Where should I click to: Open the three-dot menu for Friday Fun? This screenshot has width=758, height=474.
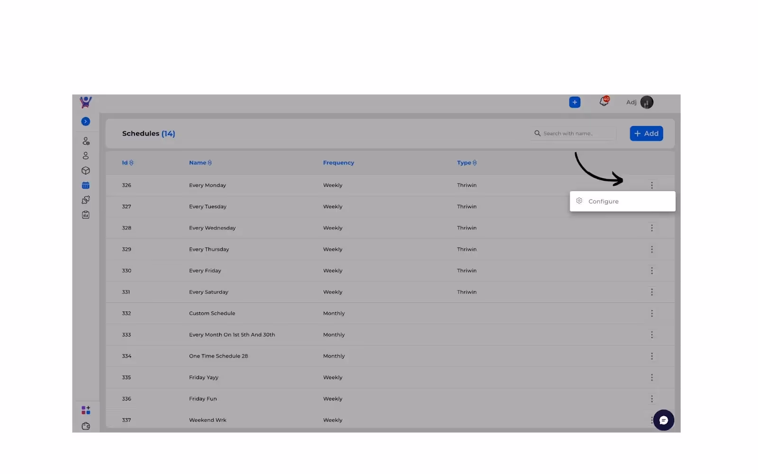tap(652, 399)
